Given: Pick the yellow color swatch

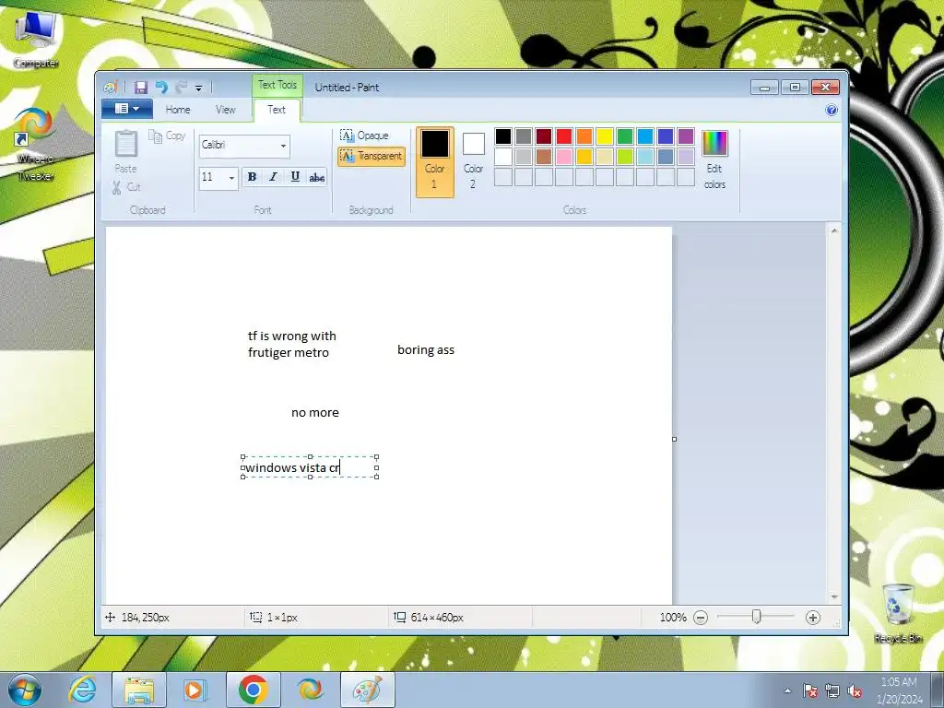Looking at the screenshot, I should pyautogui.click(x=605, y=136).
